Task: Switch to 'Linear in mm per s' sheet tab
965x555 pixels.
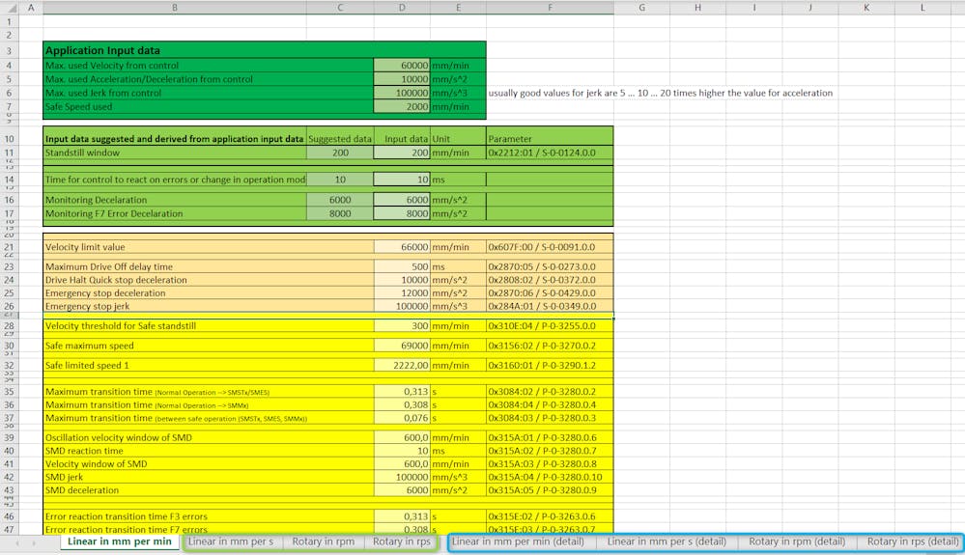Action: point(230,541)
